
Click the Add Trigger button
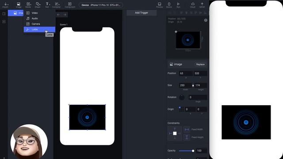click(x=141, y=13)
